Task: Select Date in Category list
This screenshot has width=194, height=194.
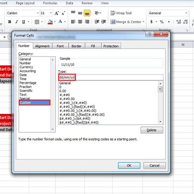Action: tap(23, 75)
